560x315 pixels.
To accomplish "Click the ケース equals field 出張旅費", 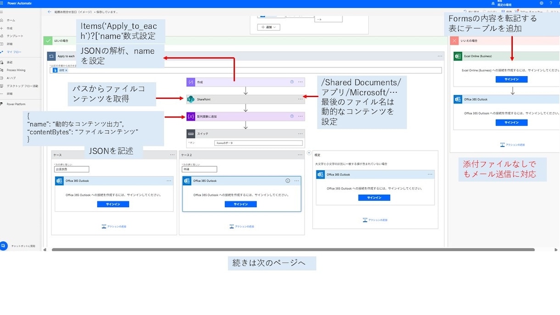I will pyautogui.click(x=71, y=169).
